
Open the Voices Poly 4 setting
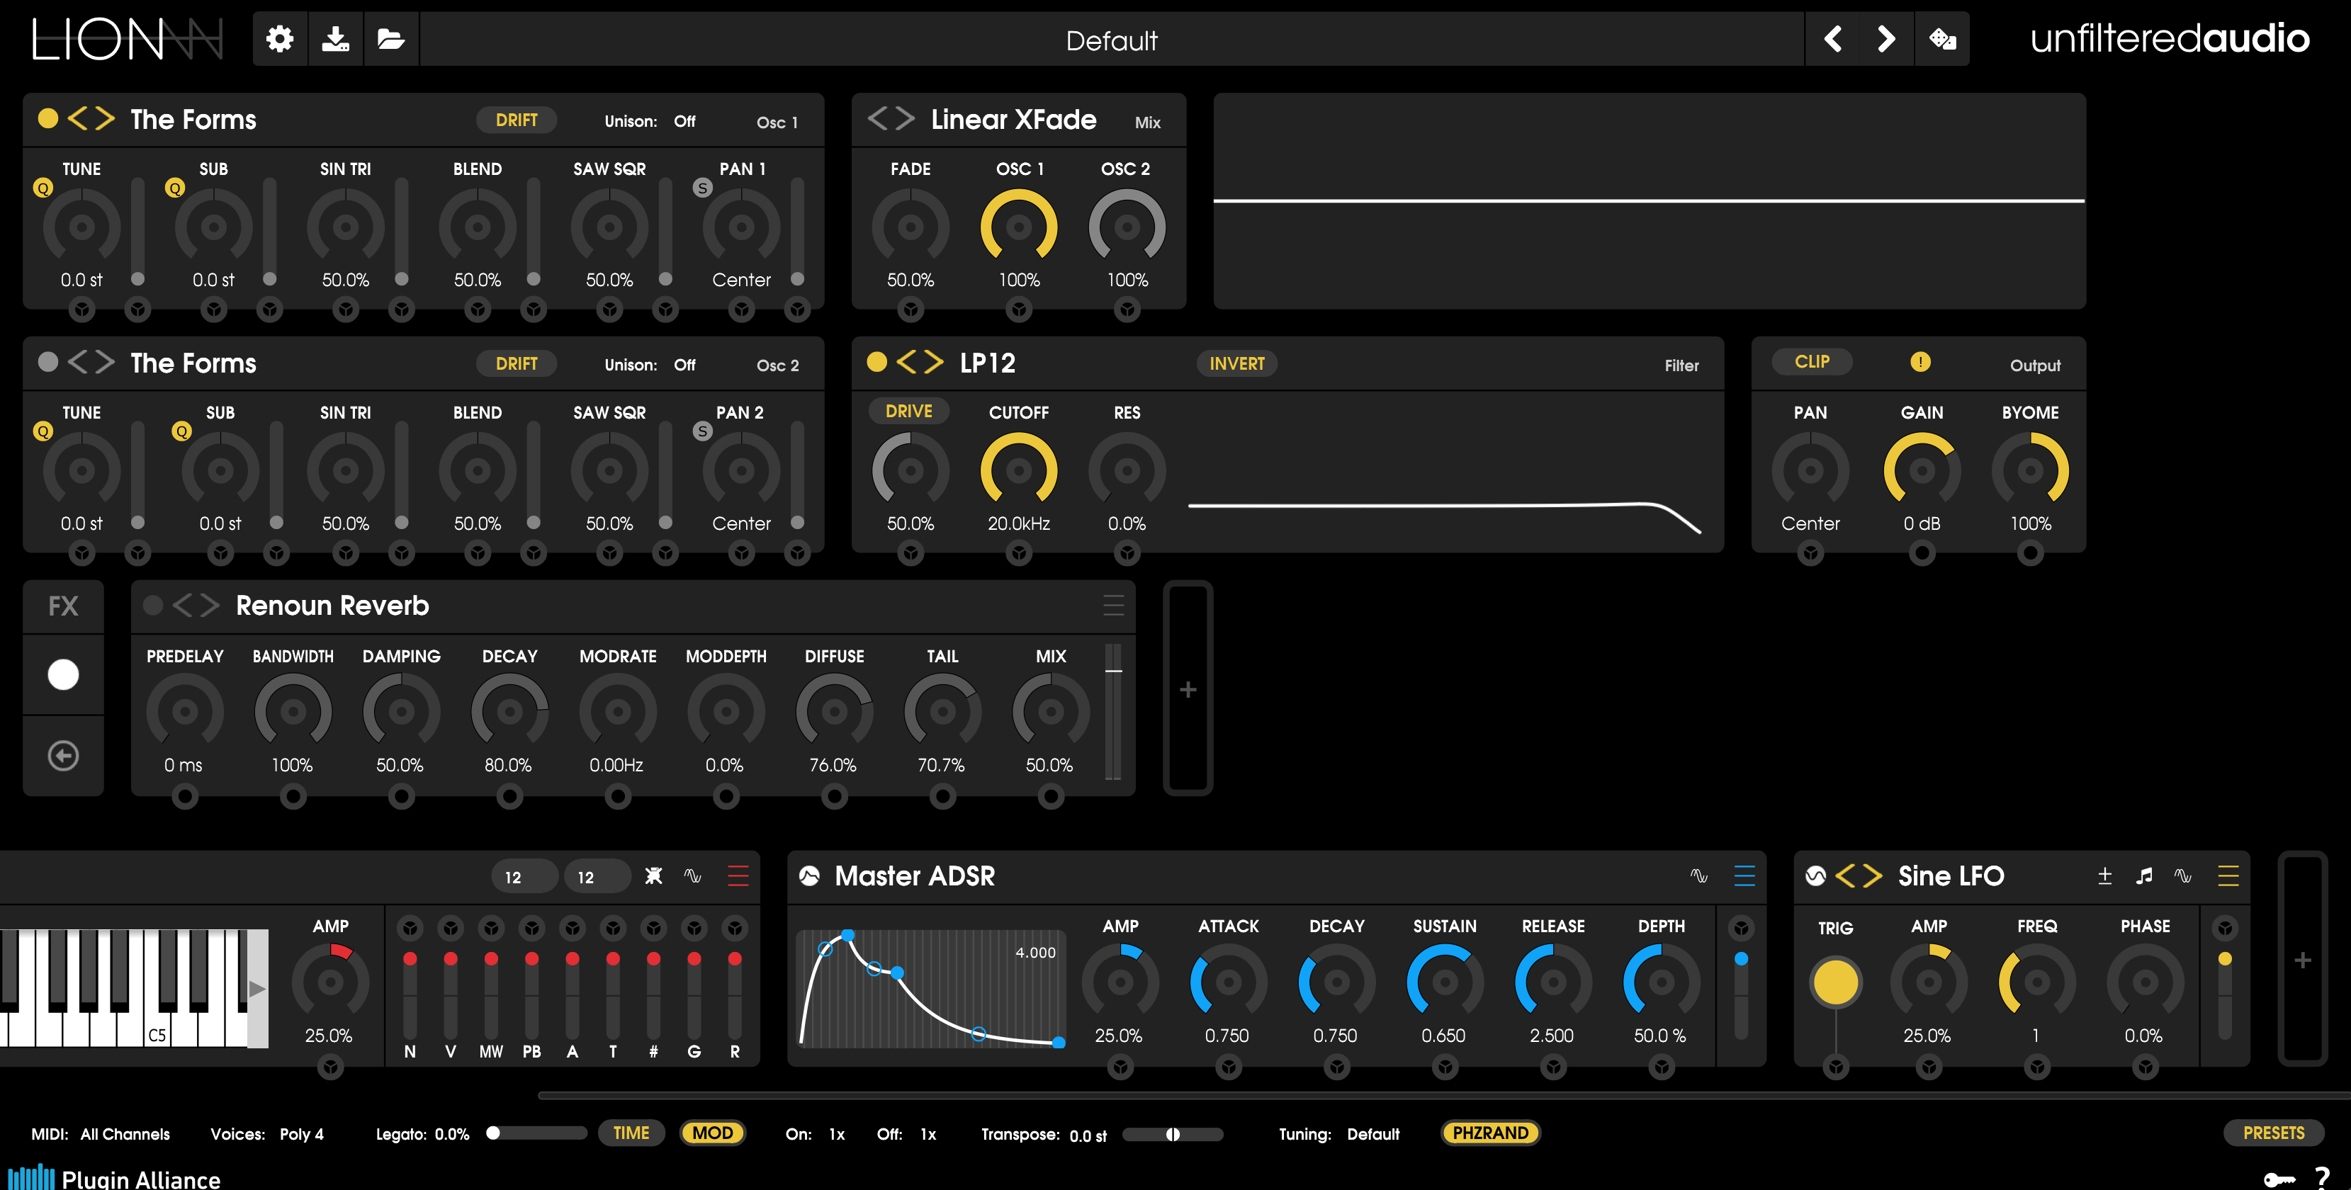tap(301, 1134)
